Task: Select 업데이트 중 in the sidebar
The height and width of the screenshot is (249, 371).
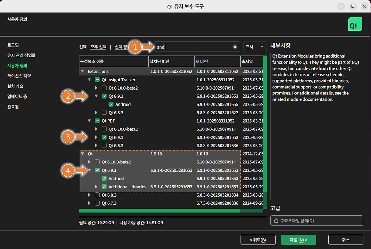Action: coord(17,97)
